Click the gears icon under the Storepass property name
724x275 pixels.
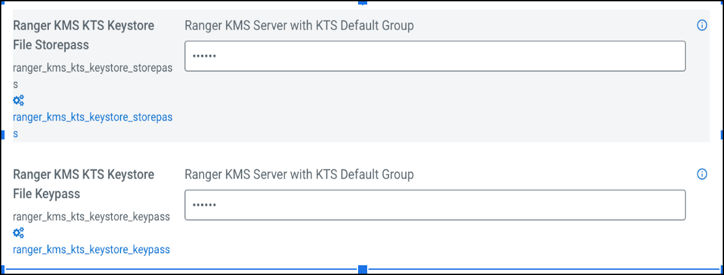click(18, 100)
